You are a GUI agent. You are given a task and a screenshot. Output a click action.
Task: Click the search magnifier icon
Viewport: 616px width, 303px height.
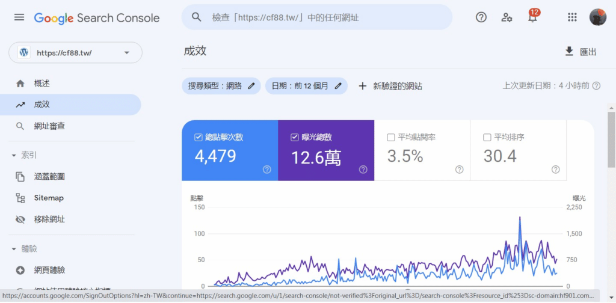197,17
